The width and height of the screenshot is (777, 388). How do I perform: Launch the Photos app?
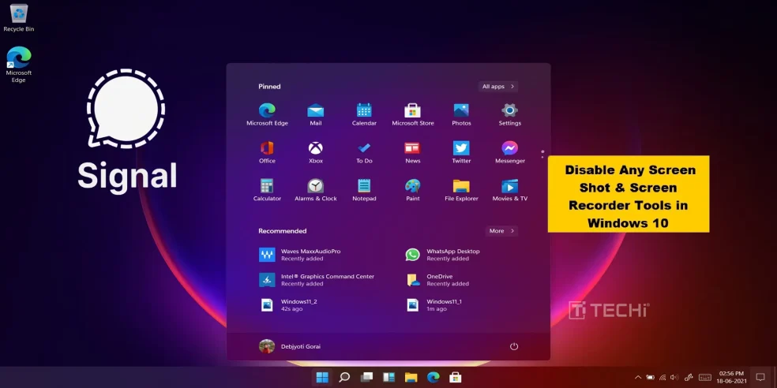pyautogui.click(x=461, y=110)
